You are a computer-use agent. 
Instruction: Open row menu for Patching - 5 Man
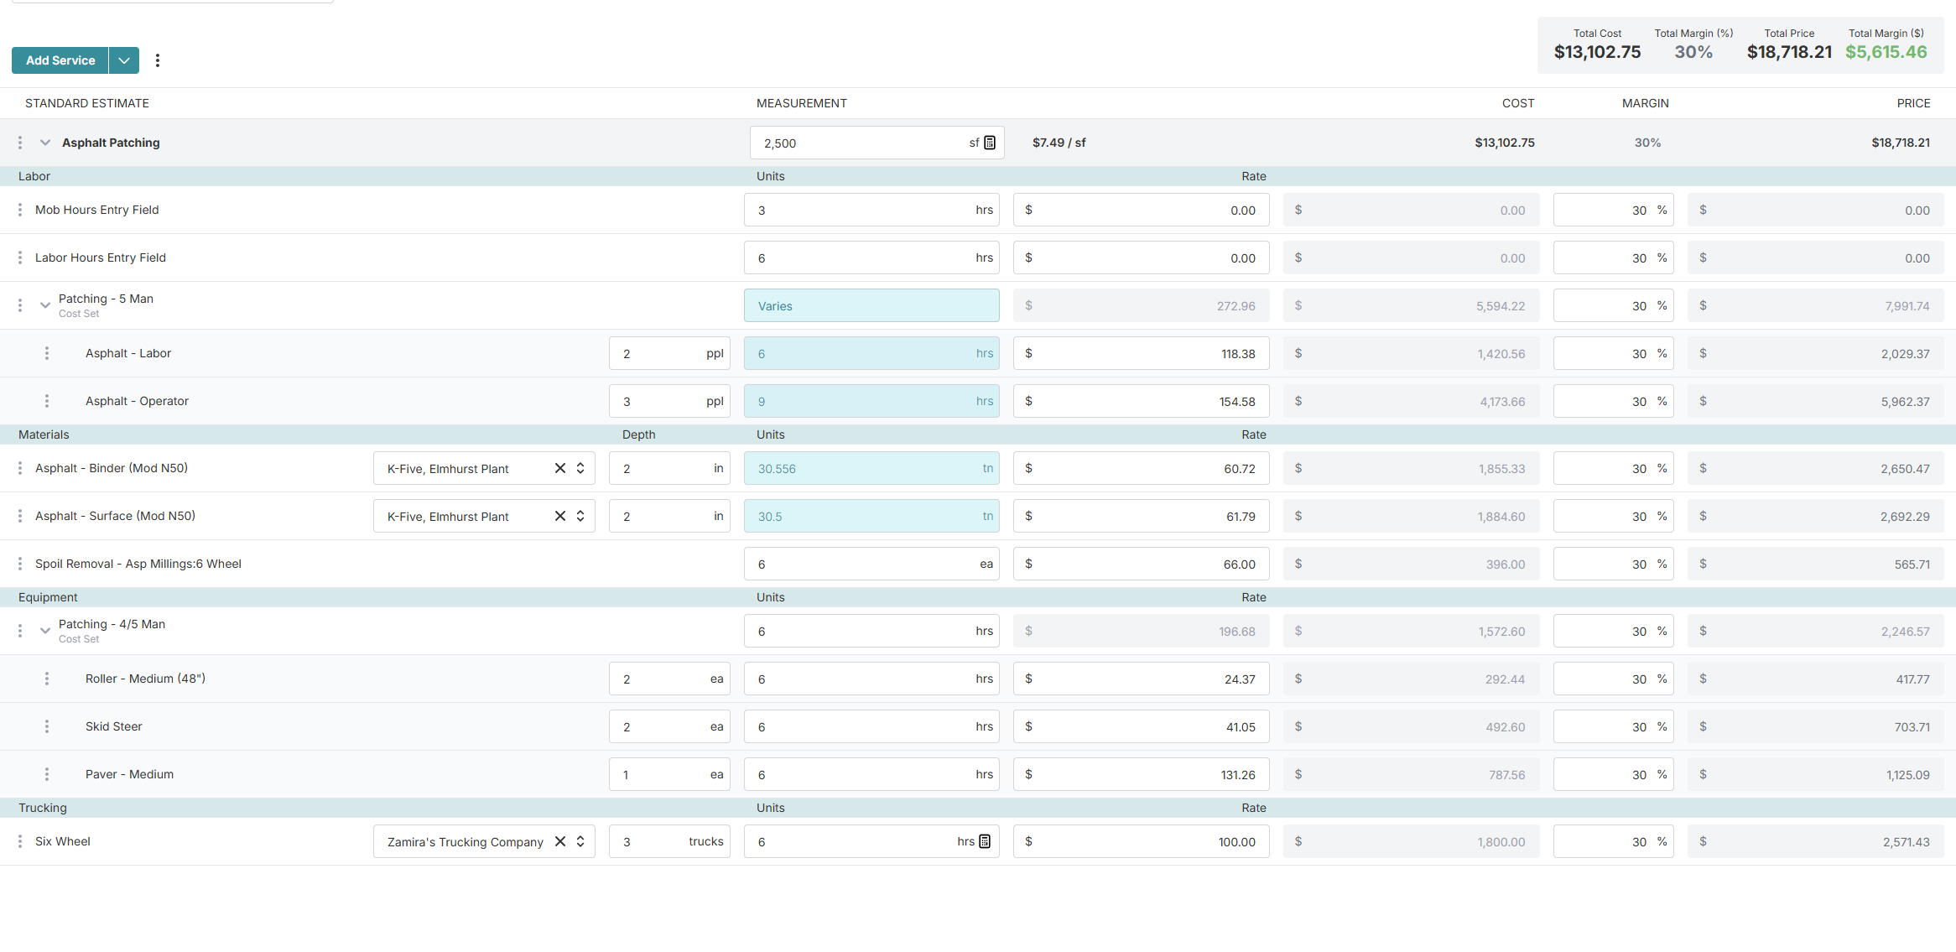[20, 305]
